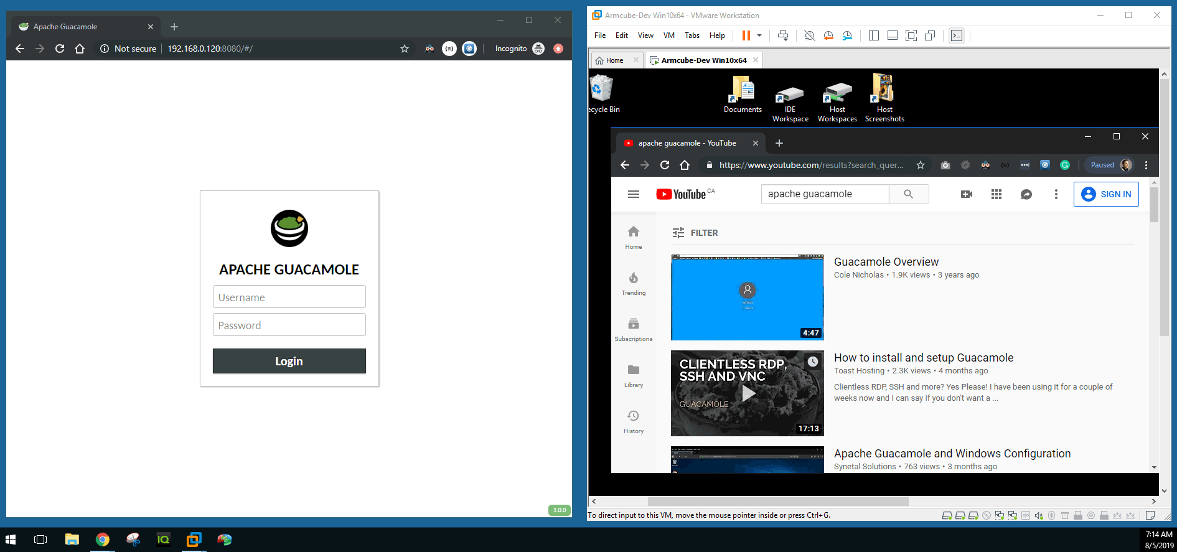The height and width of the screenshot is (552, 1177).
Task: Click the VMware horizontal scrollbar
Action: [x=778, y=501]
